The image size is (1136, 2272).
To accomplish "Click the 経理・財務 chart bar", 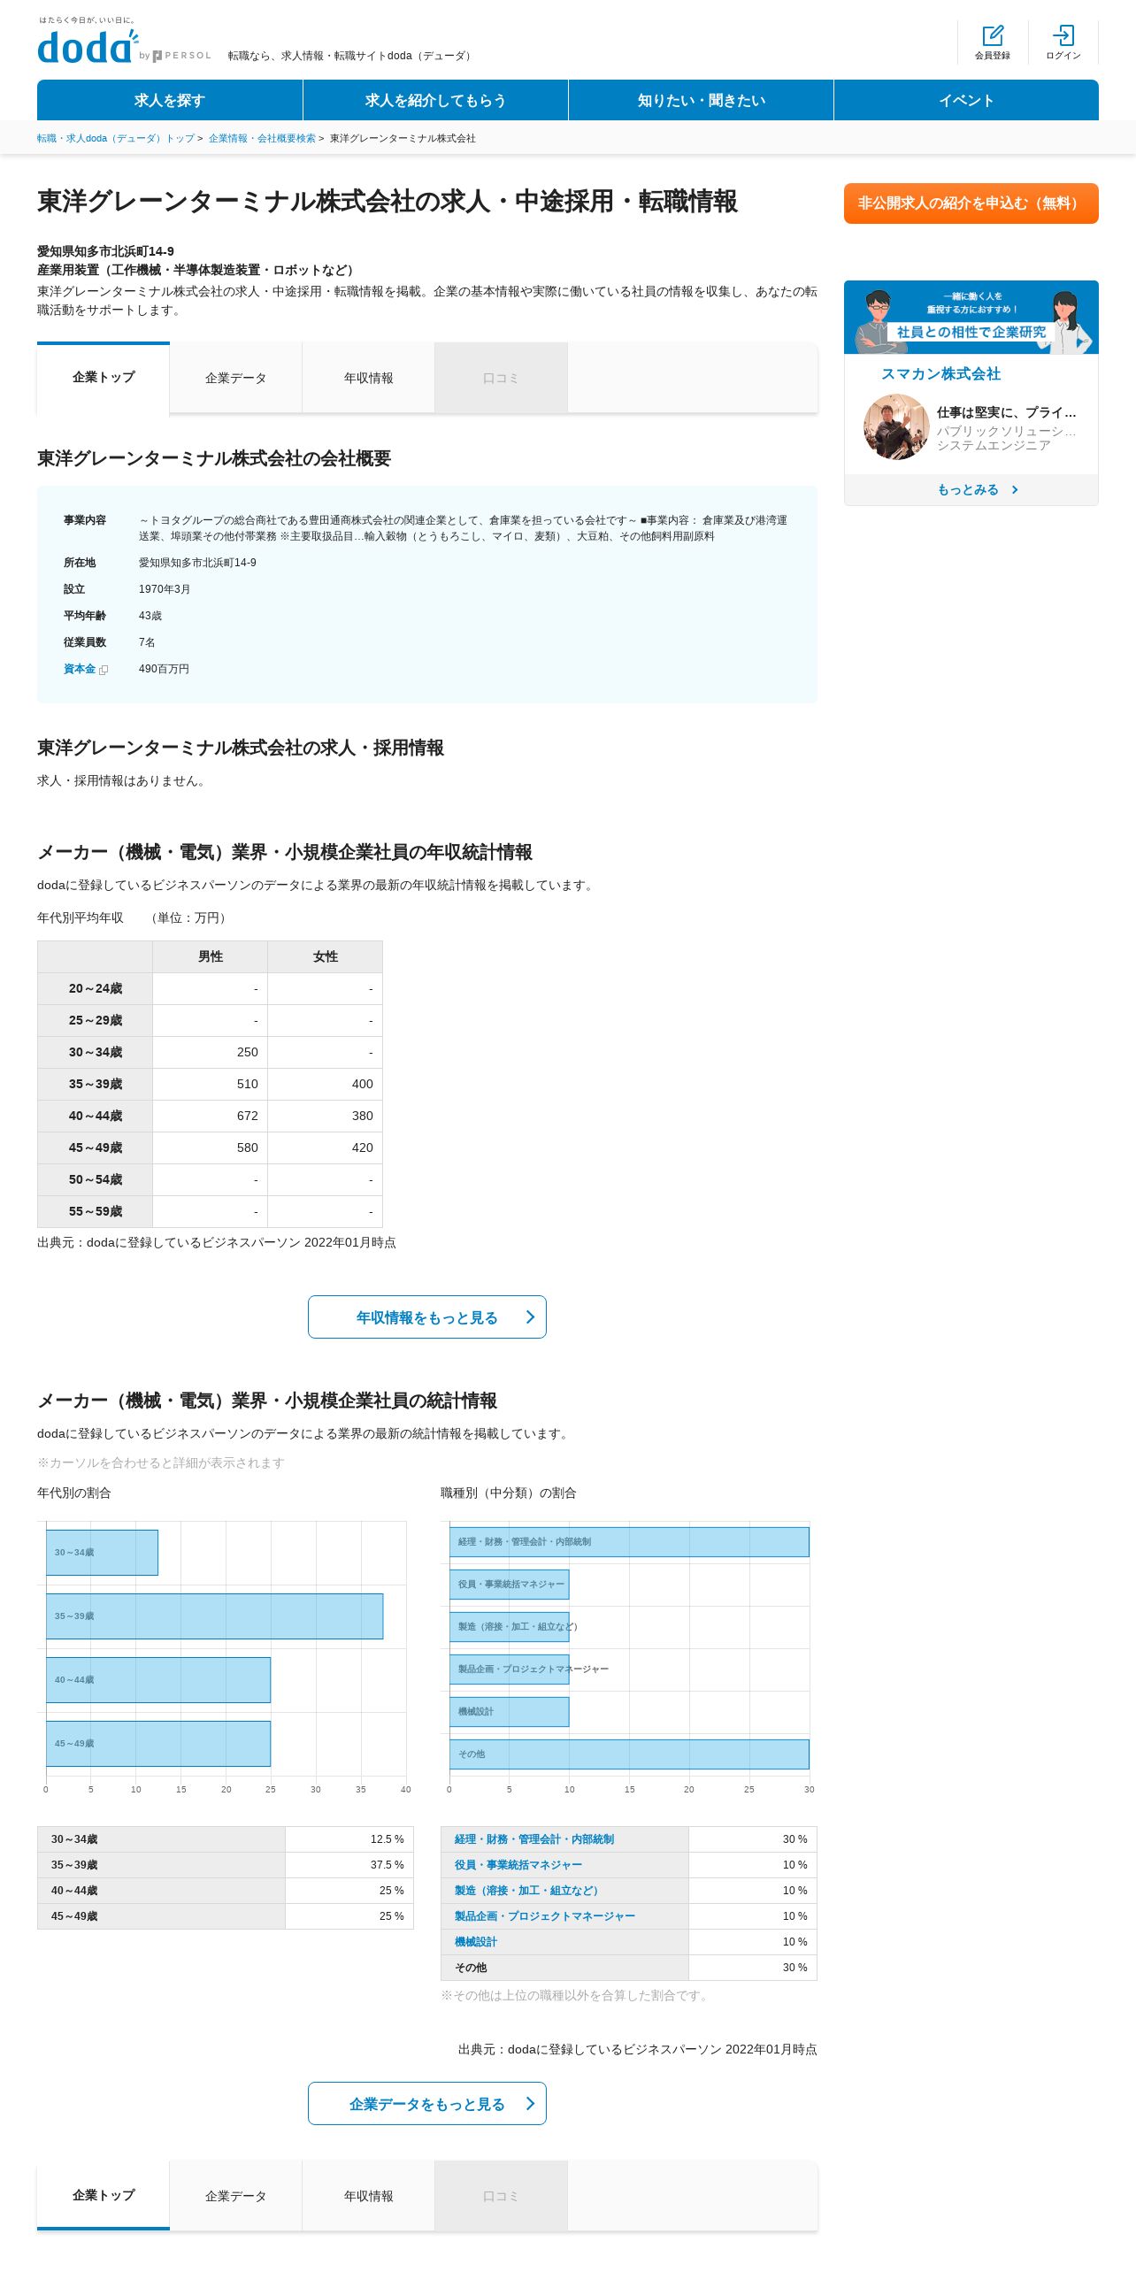I will (x=629, y=1541).
